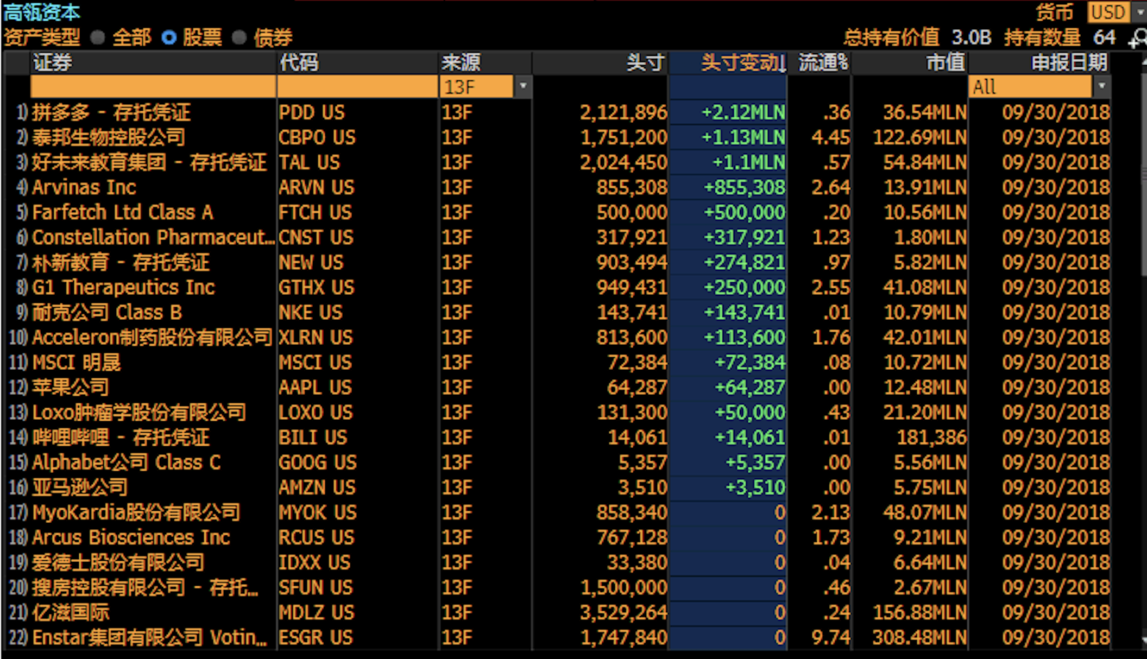The image size is (1147, 659).
Task: Select row MSCI 明晟
Action: (557, 363)
